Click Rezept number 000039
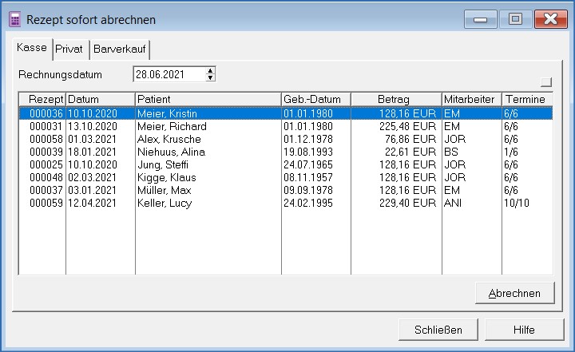Image resolution: width=575 pixels, height=352 pixels. [x=46, y=152]
